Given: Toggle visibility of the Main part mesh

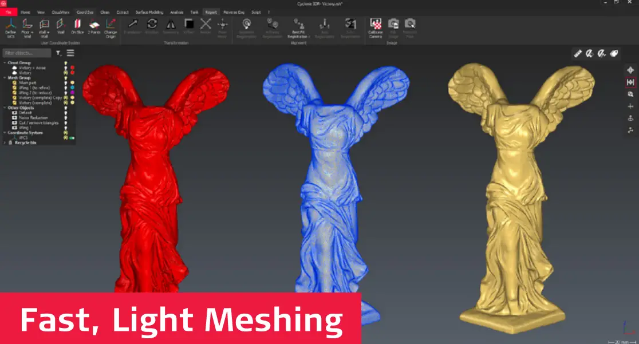Looking at the screenshot, I should click(66, 82).
